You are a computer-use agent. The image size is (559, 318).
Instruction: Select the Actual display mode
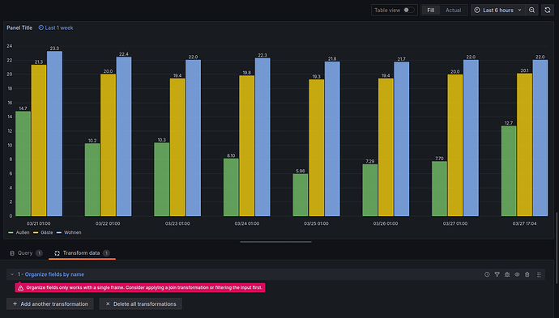click(453, 10)
